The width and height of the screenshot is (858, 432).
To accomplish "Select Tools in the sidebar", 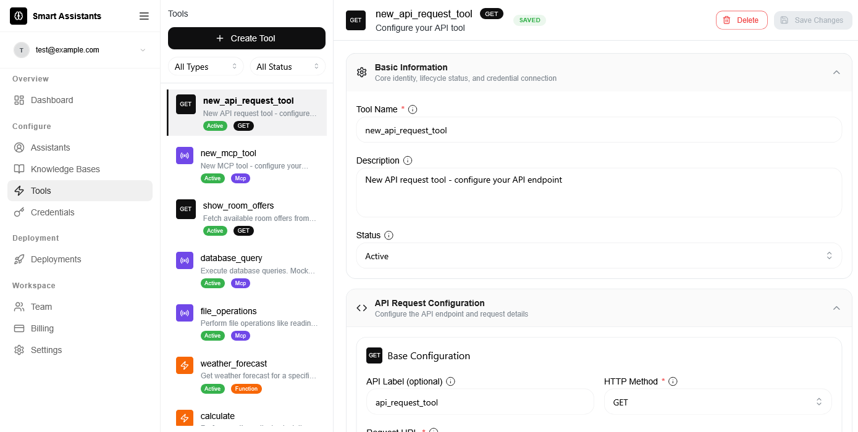I will [x=80, y=191].
